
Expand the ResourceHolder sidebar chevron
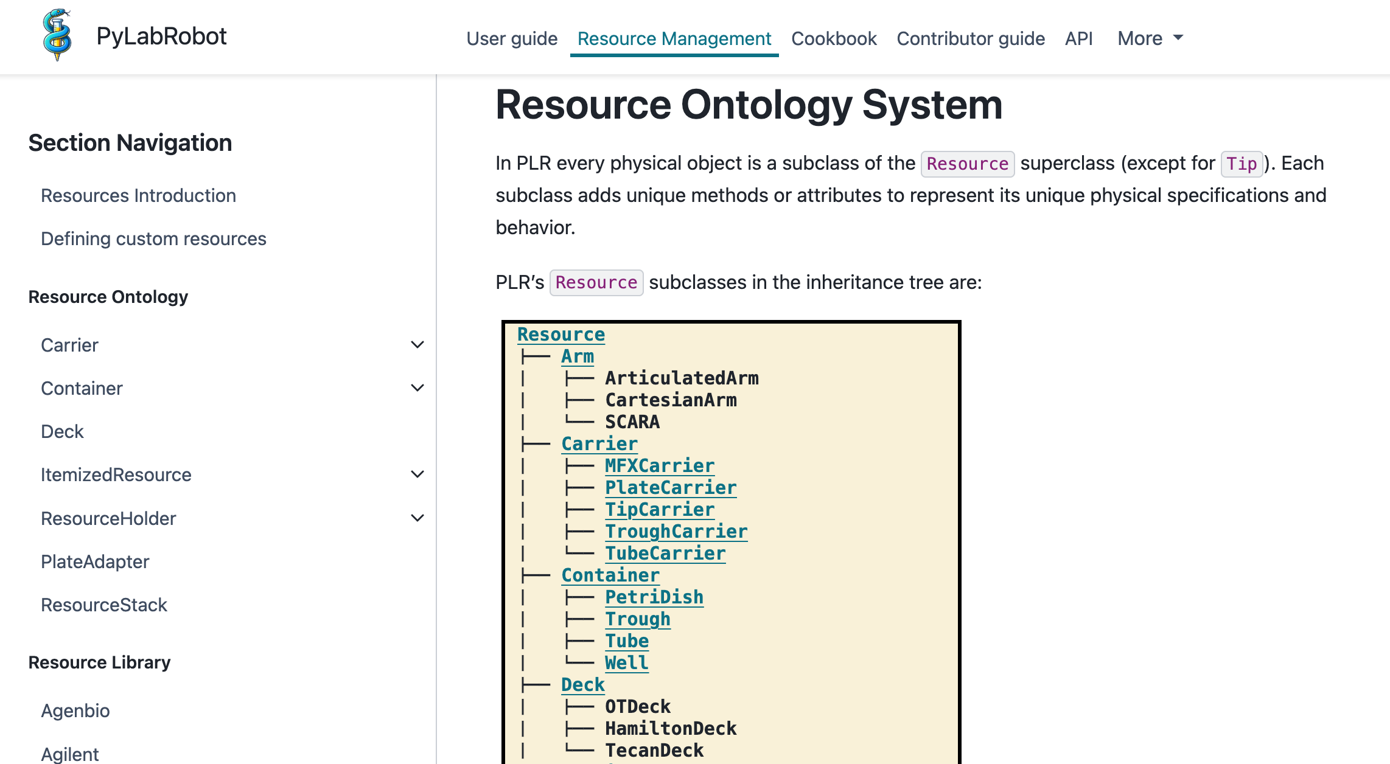(x=417, y=518)
